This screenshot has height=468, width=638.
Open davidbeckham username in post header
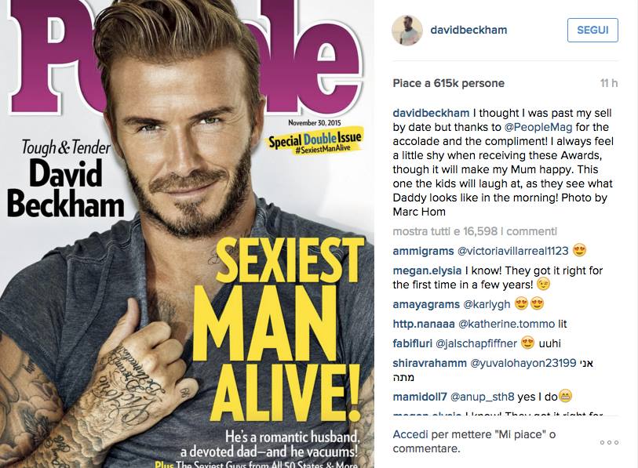pyautogui.click(x=468, y=30)
